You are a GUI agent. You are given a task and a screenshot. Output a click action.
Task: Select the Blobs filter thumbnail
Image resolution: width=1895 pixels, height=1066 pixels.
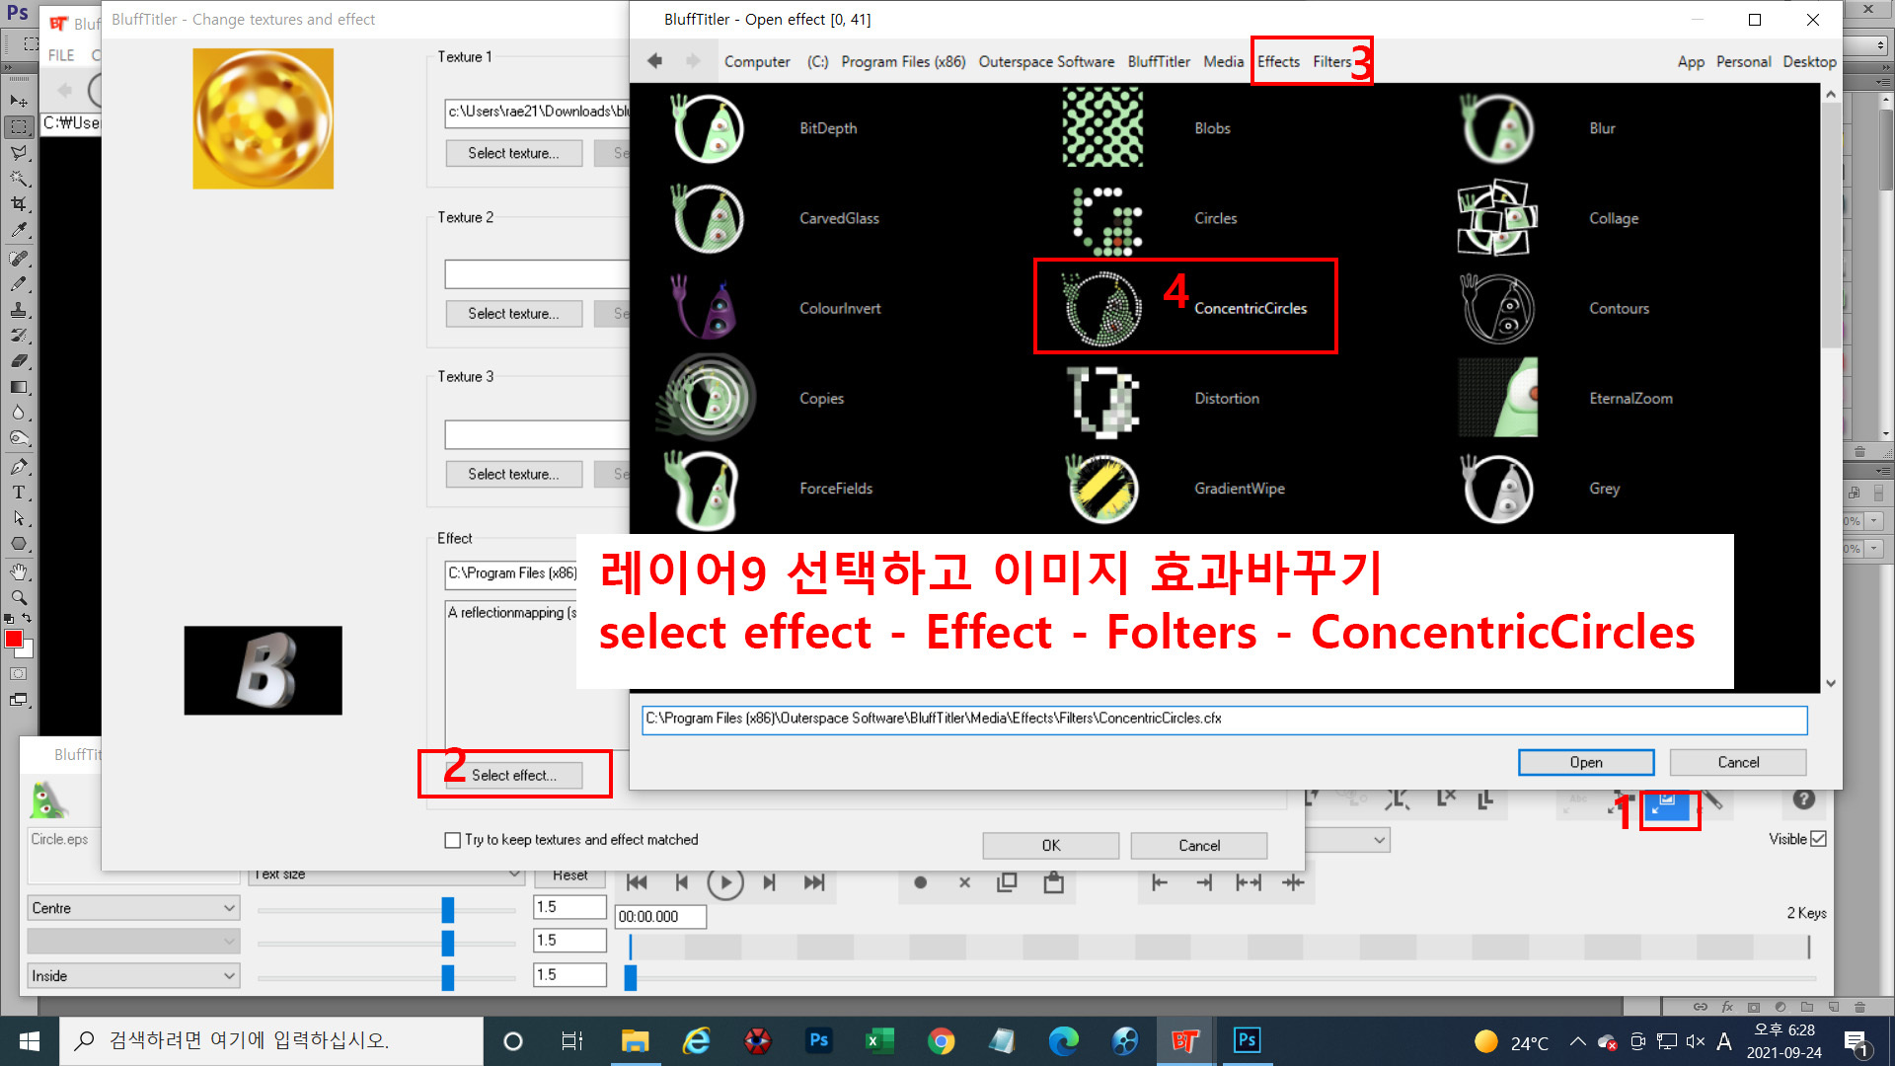pos(1102,127)
